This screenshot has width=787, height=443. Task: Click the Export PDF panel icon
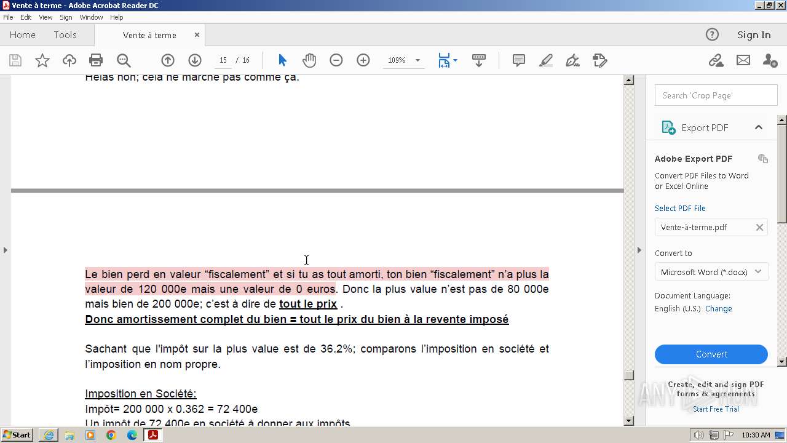tap(668, 127)
